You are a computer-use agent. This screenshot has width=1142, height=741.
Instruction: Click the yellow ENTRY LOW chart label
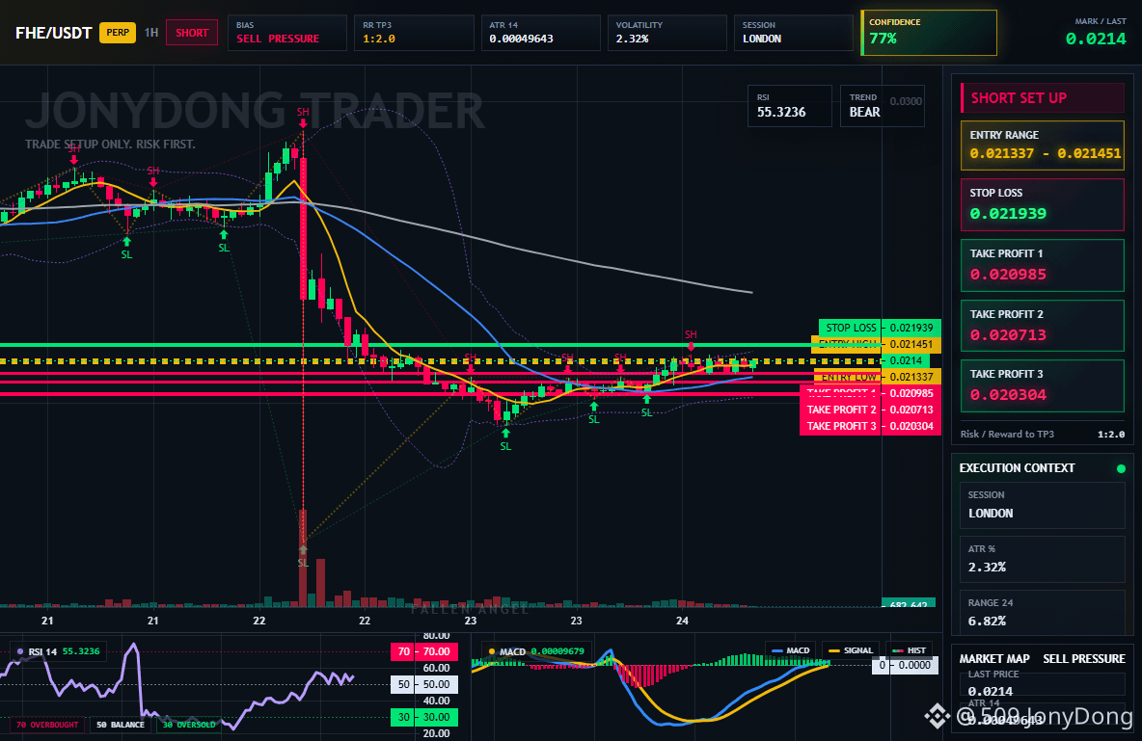pos(876,377)
